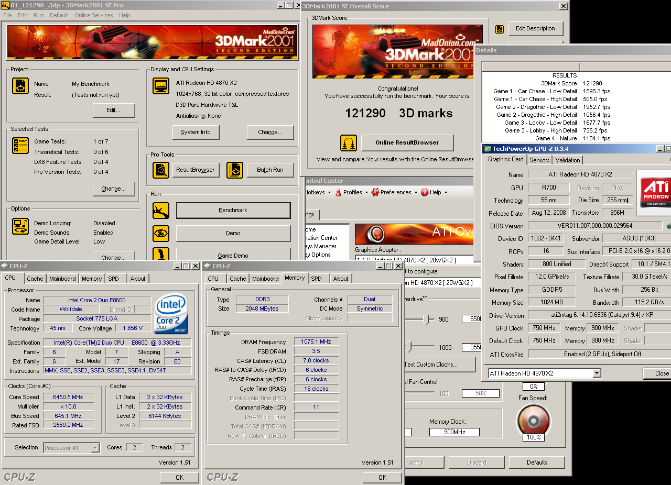671x485 pixels.
Task: Click the Online ResultBrowser button
Action: [407, 142]
